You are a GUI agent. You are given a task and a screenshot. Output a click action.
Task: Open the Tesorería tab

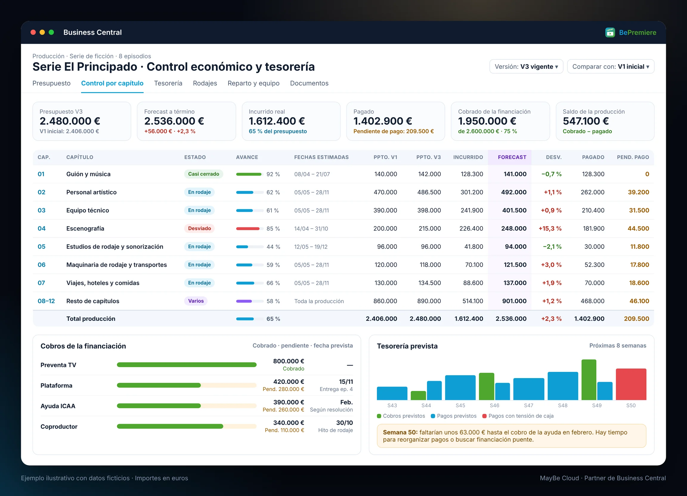(x=168, y=83)
